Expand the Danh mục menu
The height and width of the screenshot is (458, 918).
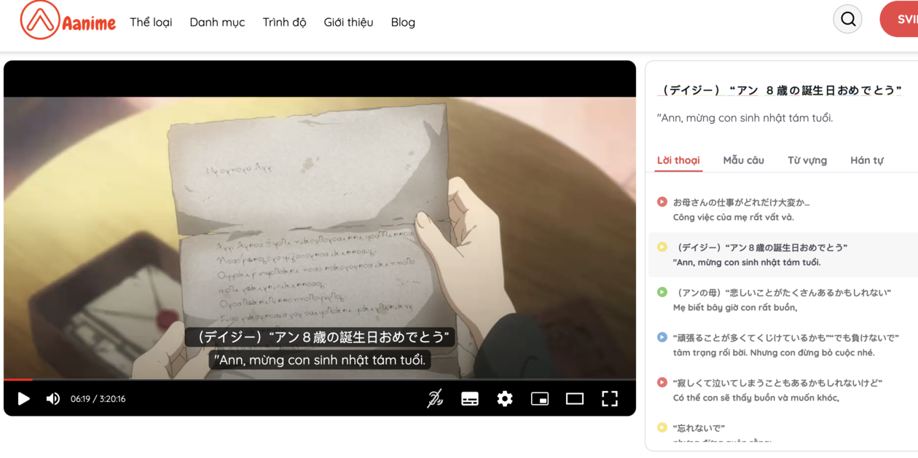217,22
